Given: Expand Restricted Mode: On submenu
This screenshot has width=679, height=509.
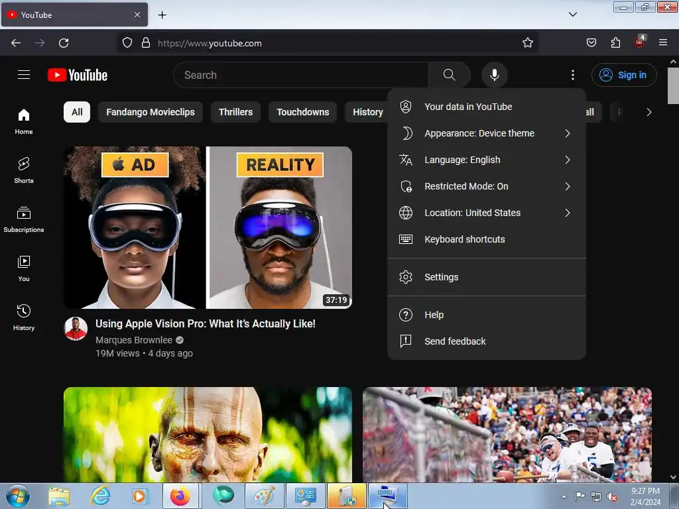Looking at the screenshot, I should (487, 186).
